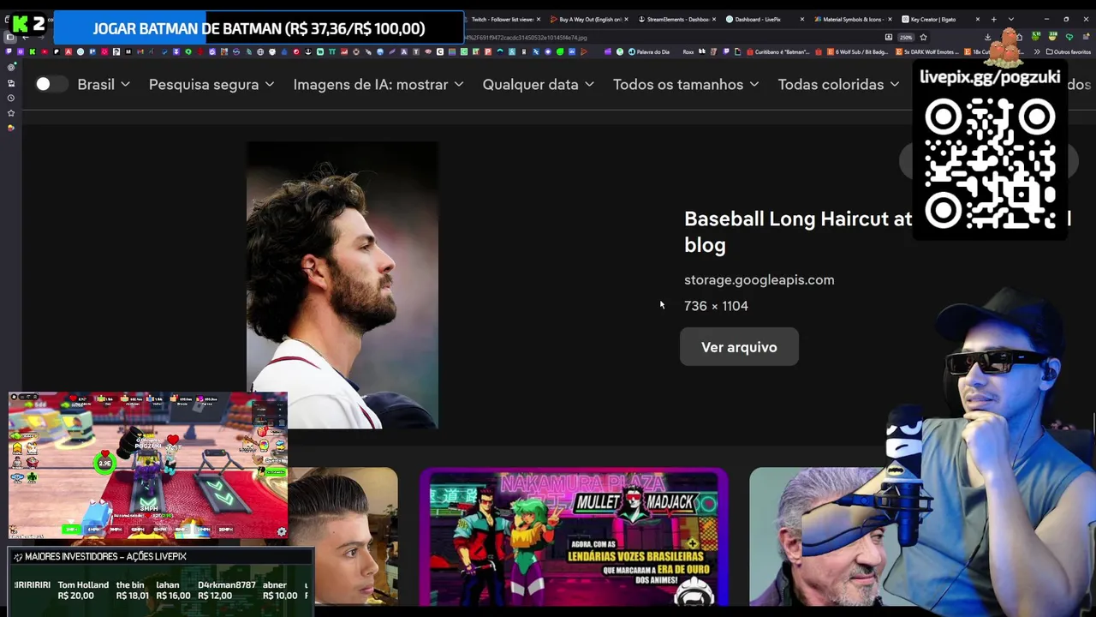Click the livepix.gg/pogzuki QR code
Viewport: 1096px width, 617px height.
point(989,164)
